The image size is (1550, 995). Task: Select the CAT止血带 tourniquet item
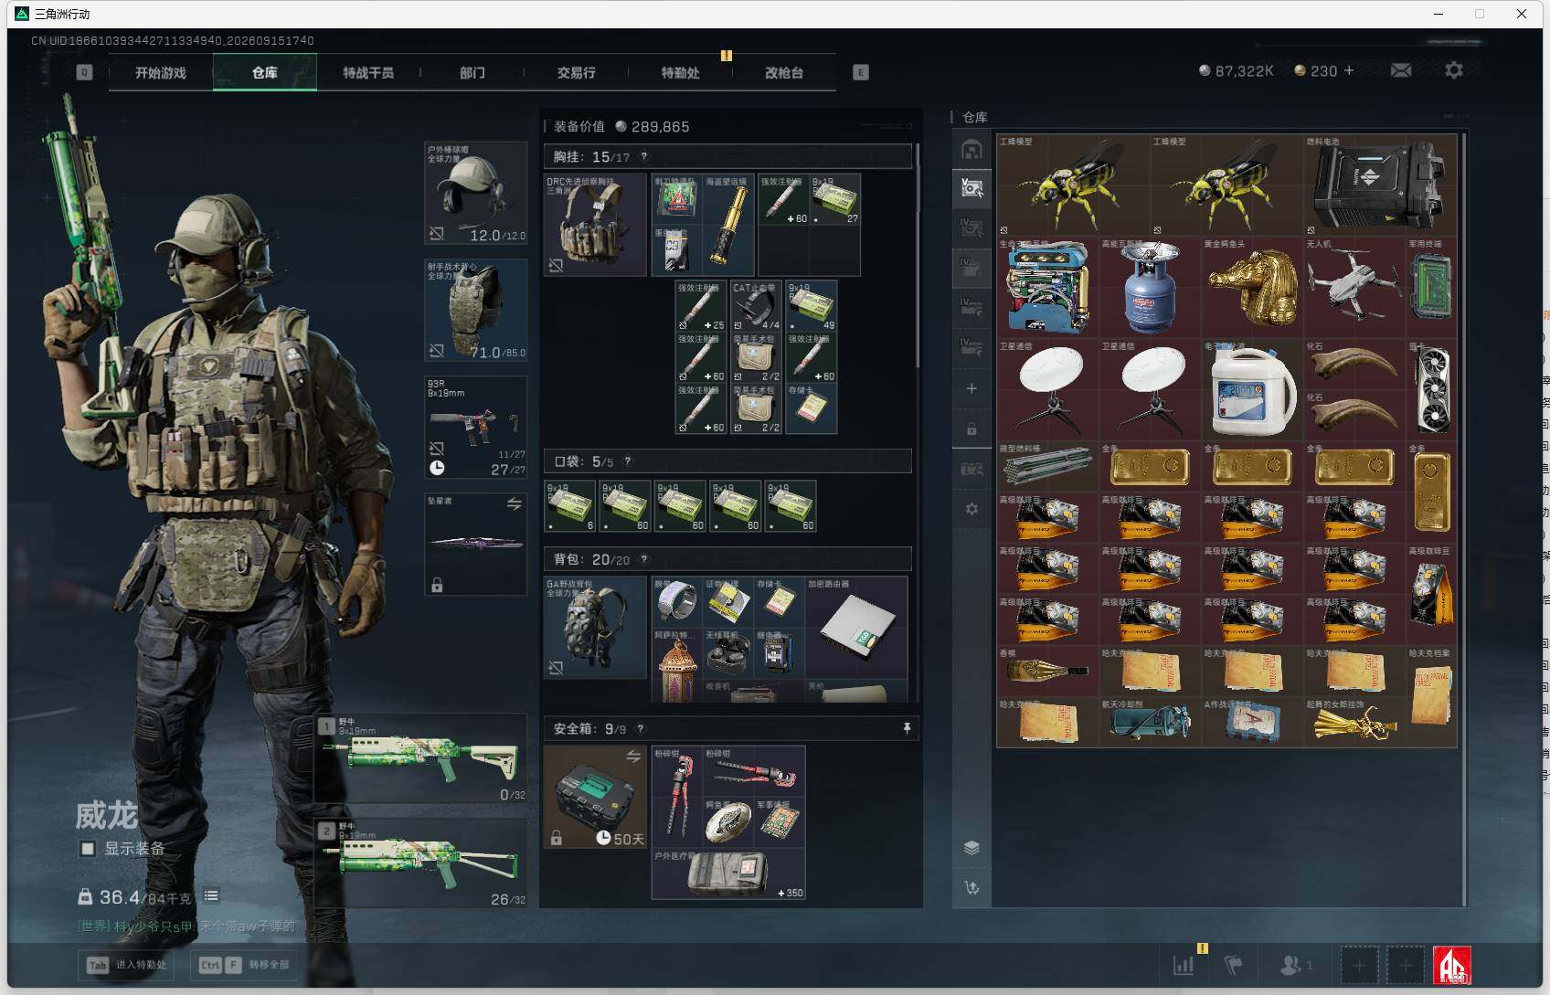(x=756, y=306)
